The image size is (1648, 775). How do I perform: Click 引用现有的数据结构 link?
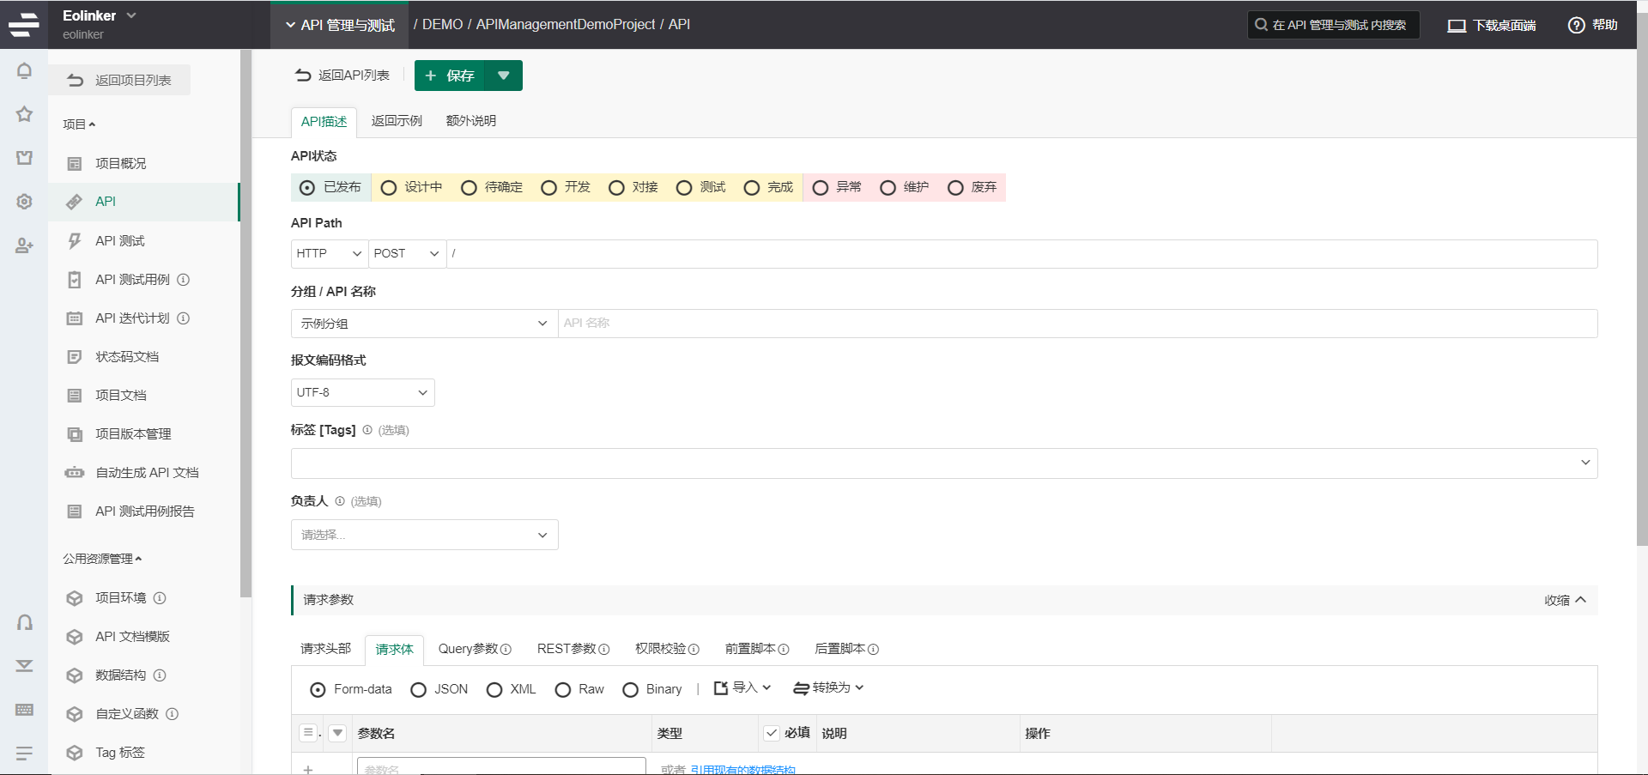[x=742, y=770]
